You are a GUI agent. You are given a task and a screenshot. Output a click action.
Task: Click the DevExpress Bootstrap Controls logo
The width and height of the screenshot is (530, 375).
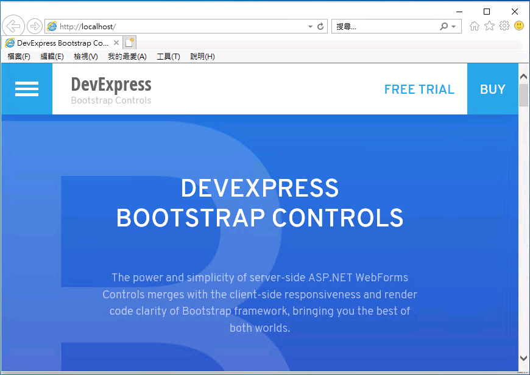coord(111,90)
